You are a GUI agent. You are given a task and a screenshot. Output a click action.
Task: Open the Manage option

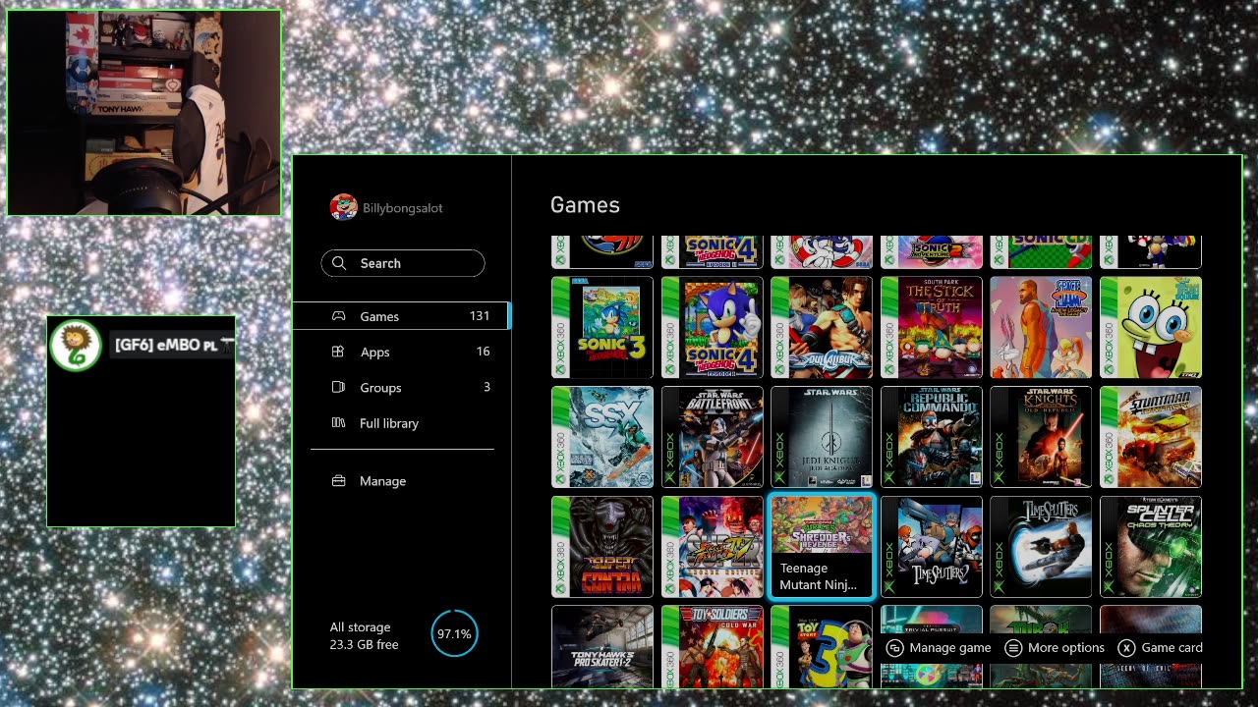[x=401, y=481]
